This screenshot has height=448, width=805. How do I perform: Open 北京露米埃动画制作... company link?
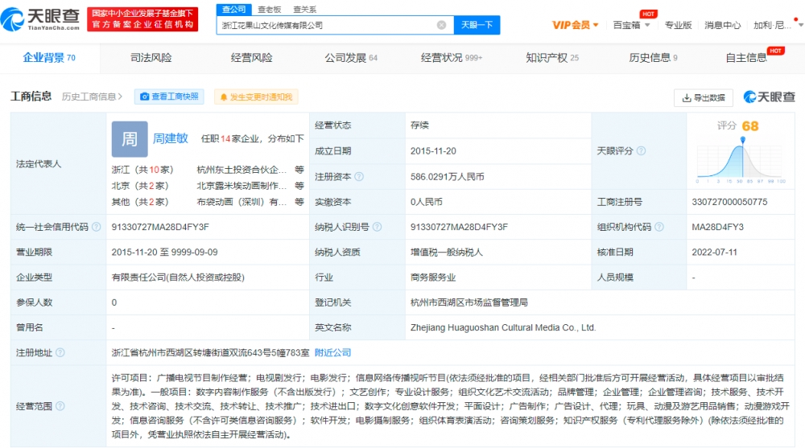point(242,185)
